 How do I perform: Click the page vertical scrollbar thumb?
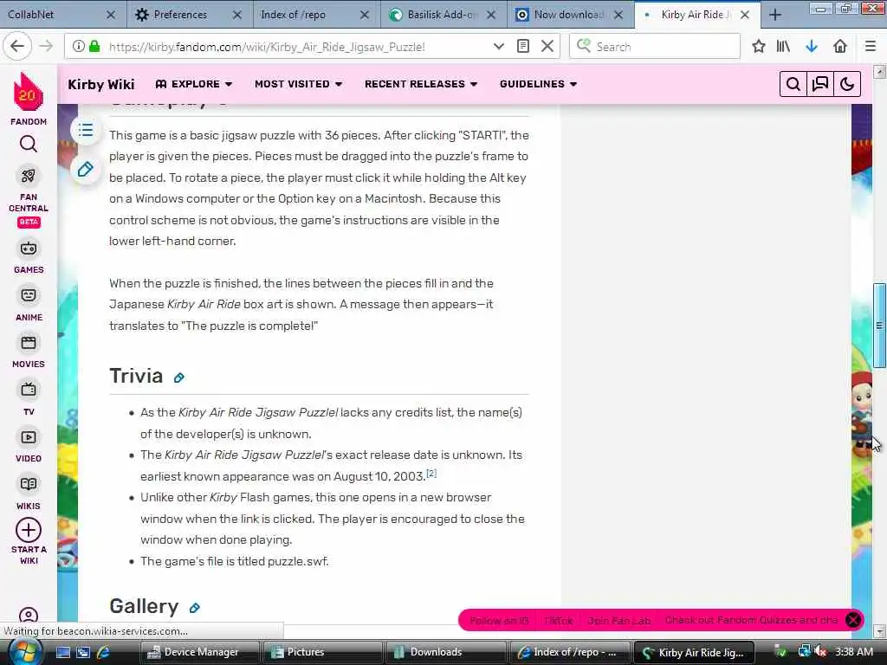point(879,326)
